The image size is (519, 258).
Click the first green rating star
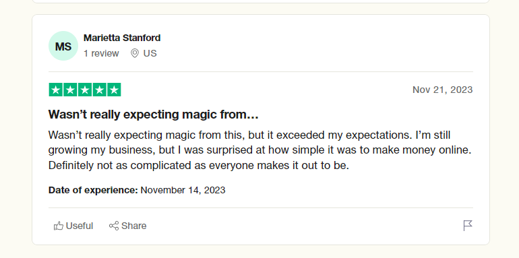tap(55, 90)
